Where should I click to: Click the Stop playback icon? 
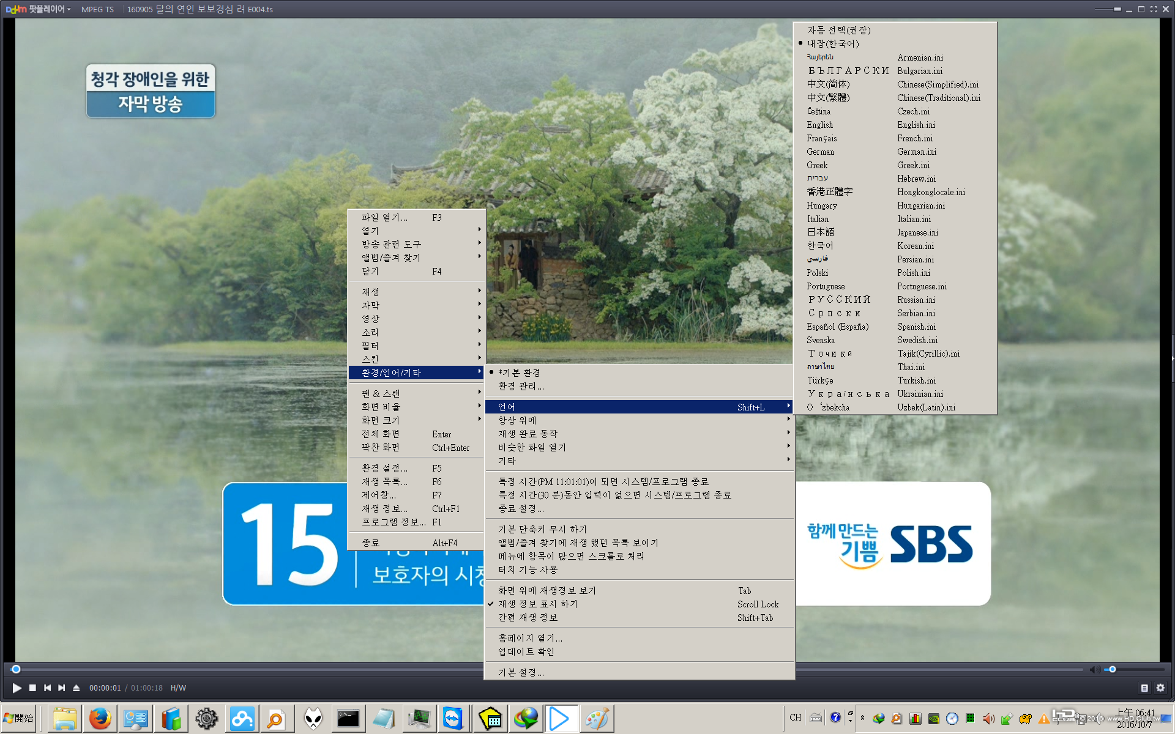[x=32, y=688]
